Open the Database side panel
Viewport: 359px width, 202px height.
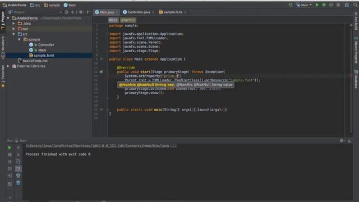[x=356, y=79]
